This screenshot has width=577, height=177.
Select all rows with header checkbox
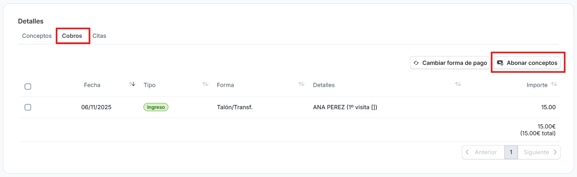(x=28, y=86)
